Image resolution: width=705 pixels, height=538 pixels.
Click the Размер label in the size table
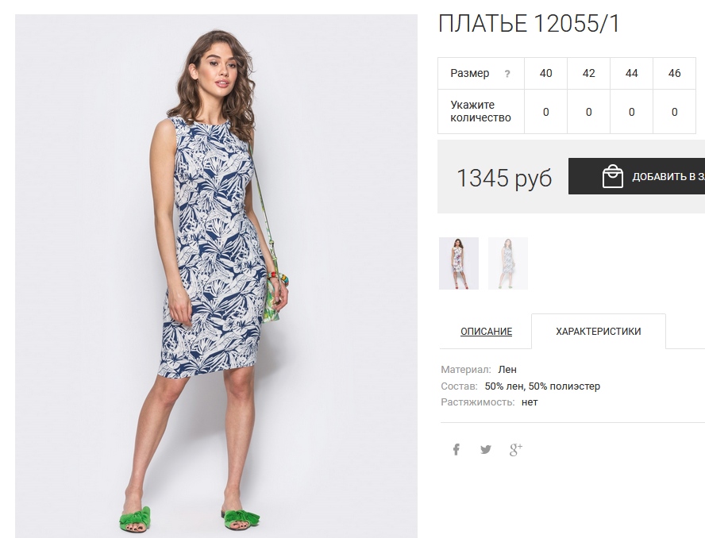[x=470, y=73]
